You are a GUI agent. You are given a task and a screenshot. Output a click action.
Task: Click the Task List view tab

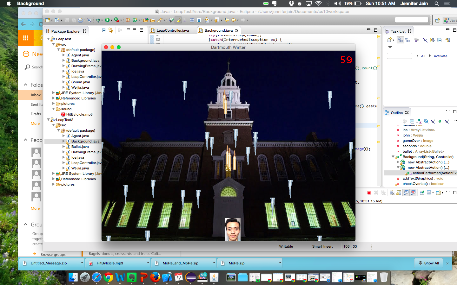click(398, 31)
